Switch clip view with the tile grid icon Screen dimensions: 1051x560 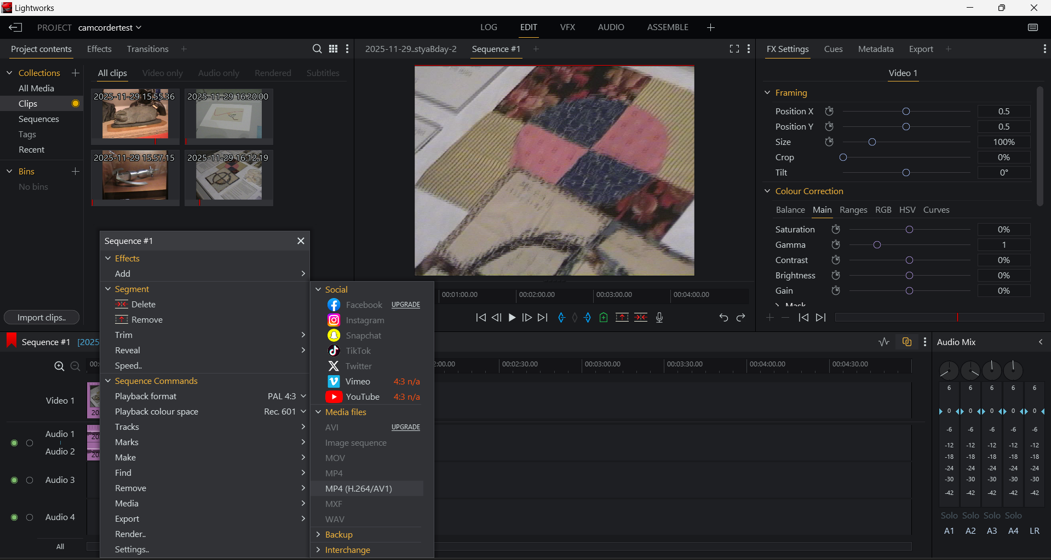(333, 49)
